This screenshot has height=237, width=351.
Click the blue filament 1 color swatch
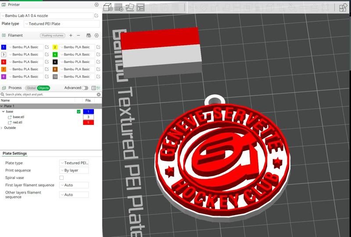pos(4,47)
